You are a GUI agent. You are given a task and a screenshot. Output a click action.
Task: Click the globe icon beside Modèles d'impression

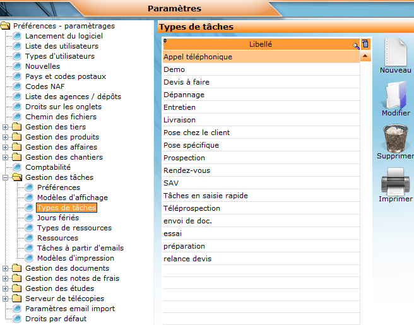tap(29, 258)
